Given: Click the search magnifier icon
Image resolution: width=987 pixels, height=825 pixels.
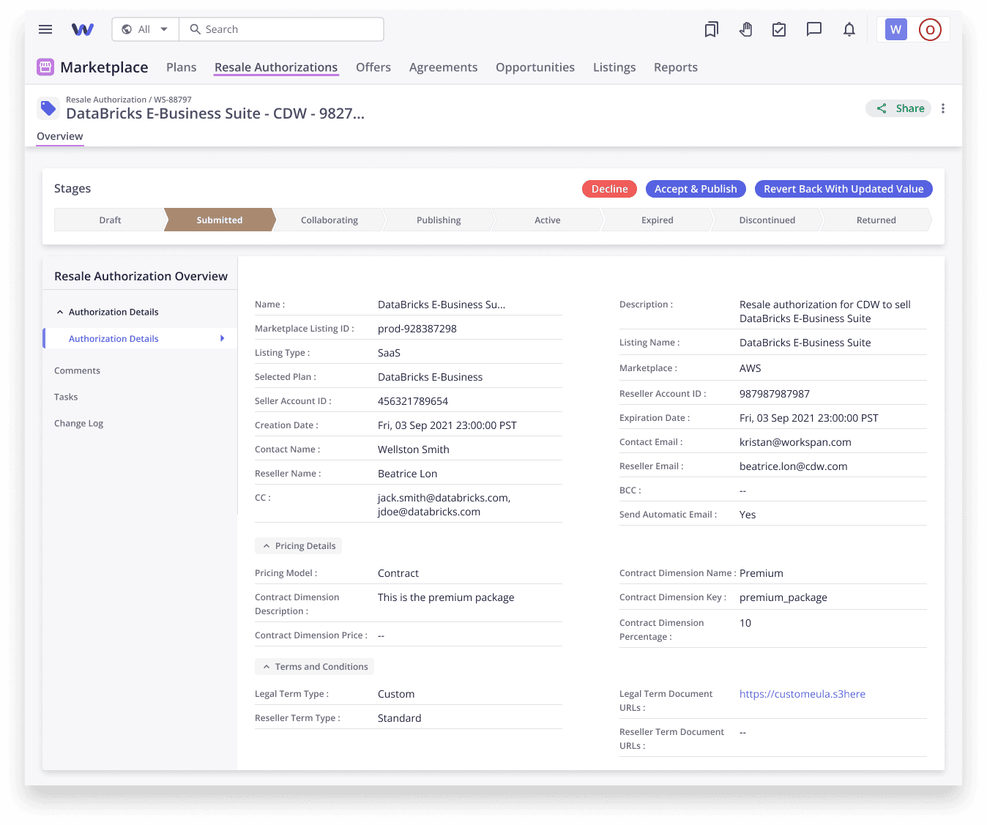Looking at the screenshot, I should click(195, 29).
